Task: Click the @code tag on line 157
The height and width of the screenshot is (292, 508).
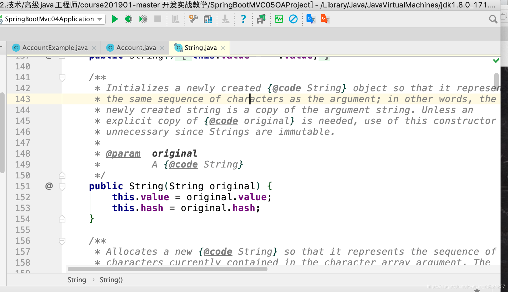Action: click(218, 252)
